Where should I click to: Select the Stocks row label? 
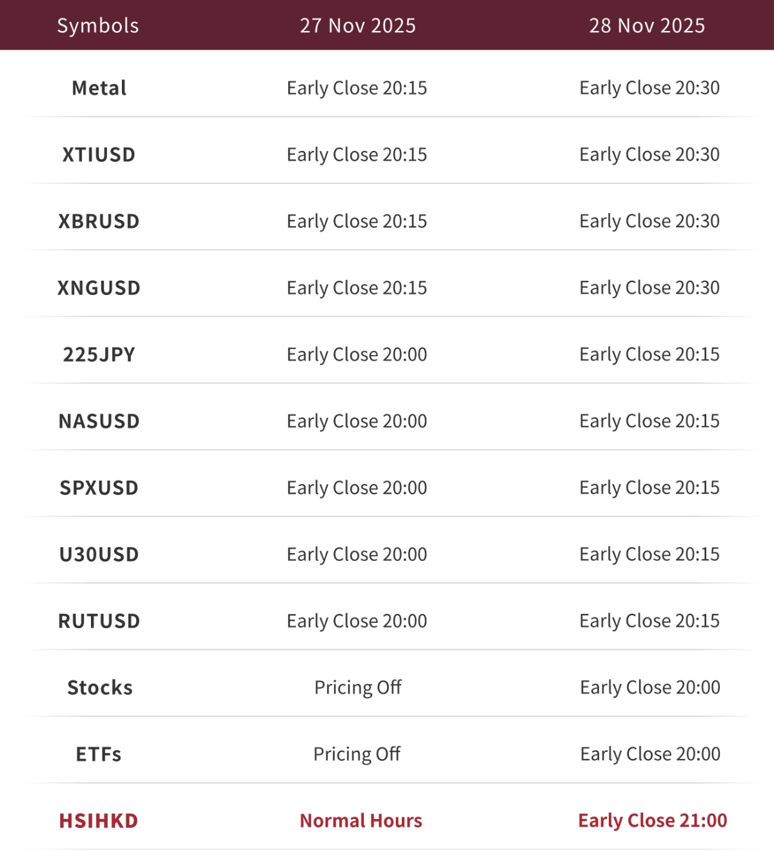(x=100, y=687)
